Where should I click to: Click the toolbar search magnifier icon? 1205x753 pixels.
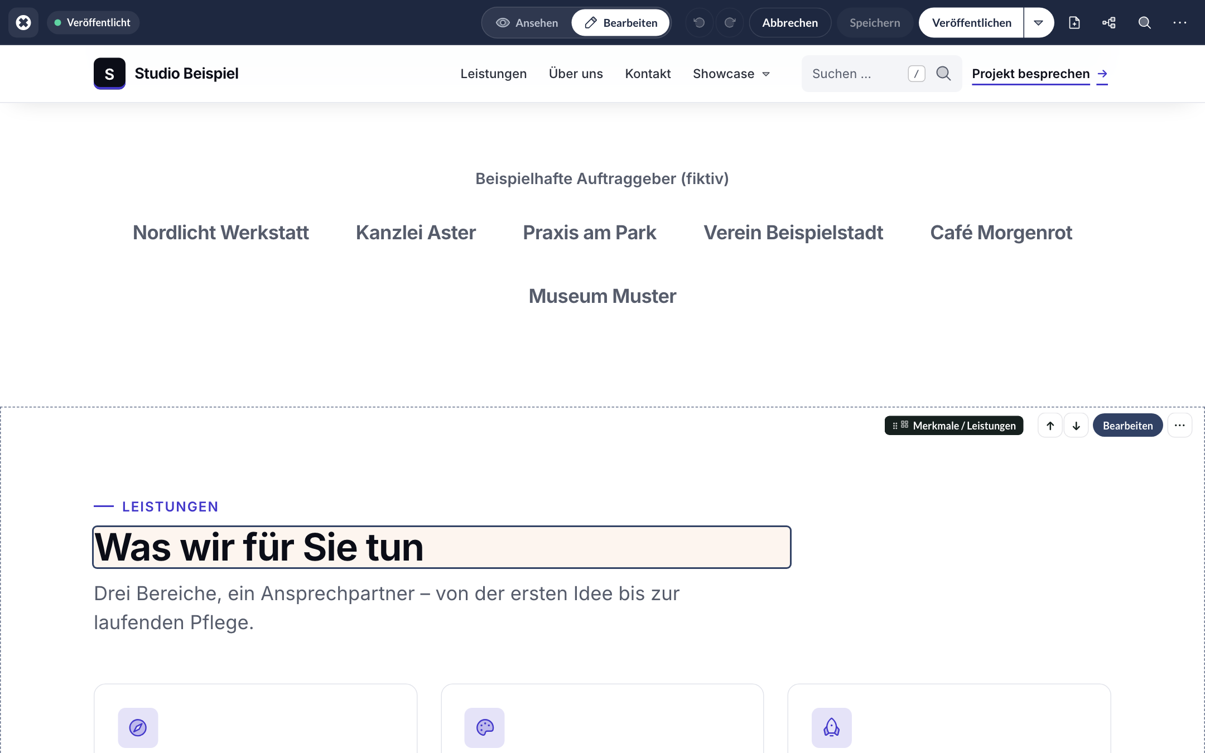pyautogui.click(x=1144, y=22)
